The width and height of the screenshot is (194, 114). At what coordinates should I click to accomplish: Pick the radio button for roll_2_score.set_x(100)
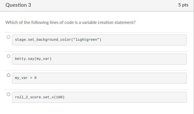point(8,94)
